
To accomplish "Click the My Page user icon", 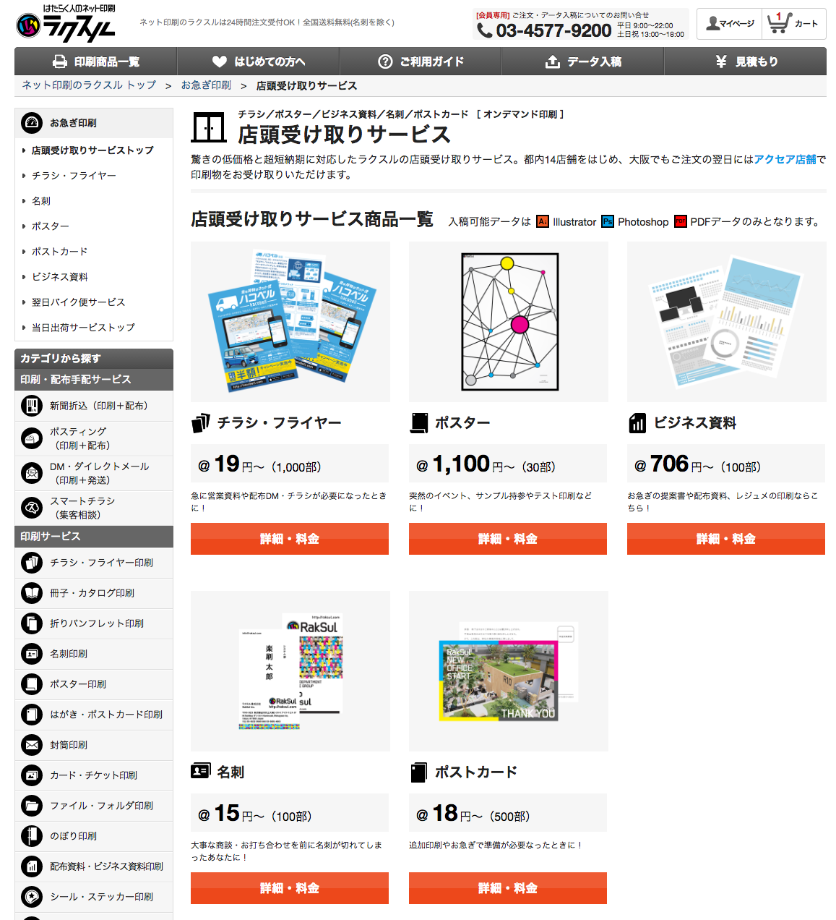I will coord(712,23).
